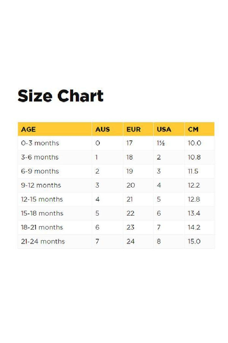
Task: Click EUR size 24 cell
Action: (x=130, y=241)
